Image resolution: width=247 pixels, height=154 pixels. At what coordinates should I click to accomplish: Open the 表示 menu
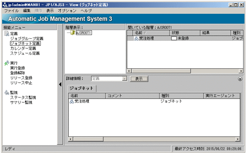[x=50, y=10]
